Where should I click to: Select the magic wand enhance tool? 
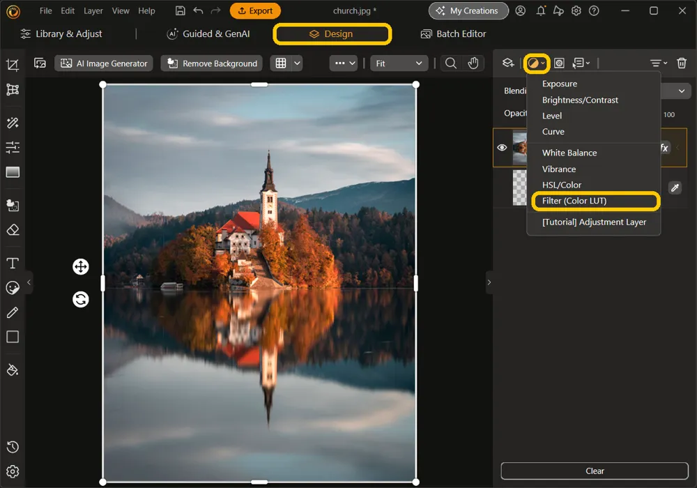pos(13,123)
